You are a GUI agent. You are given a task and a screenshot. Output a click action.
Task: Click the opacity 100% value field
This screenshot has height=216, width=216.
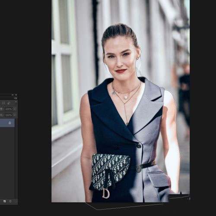pos(9,109)
